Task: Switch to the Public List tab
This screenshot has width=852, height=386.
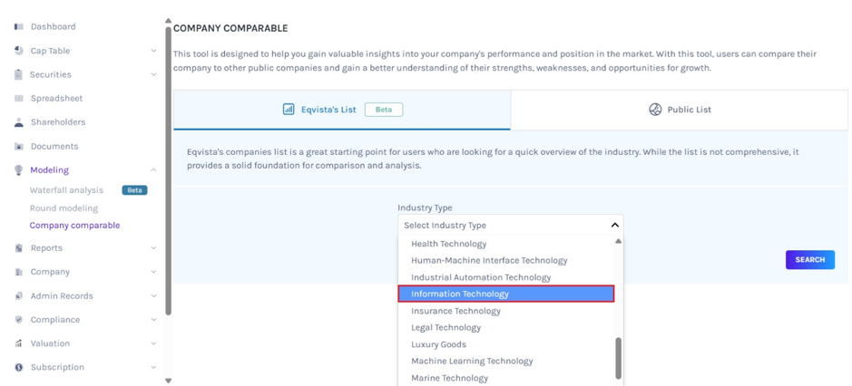Action: pos(680,110)
